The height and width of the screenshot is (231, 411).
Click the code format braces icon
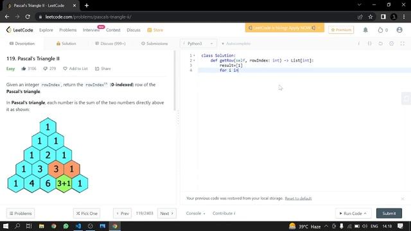point(370,44)
